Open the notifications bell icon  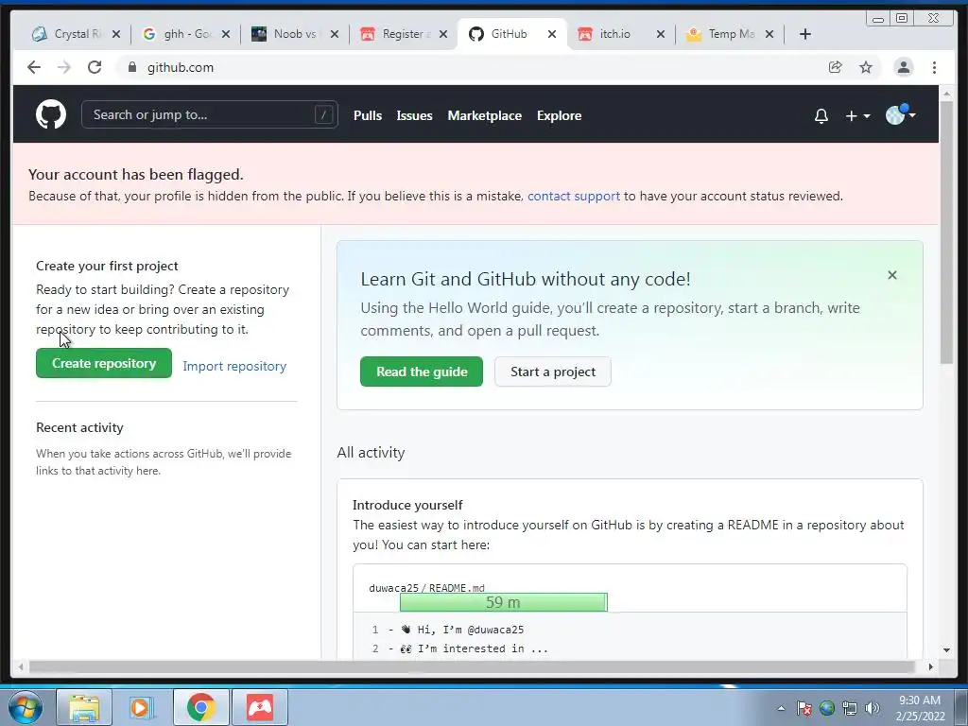tap(821, 116)
